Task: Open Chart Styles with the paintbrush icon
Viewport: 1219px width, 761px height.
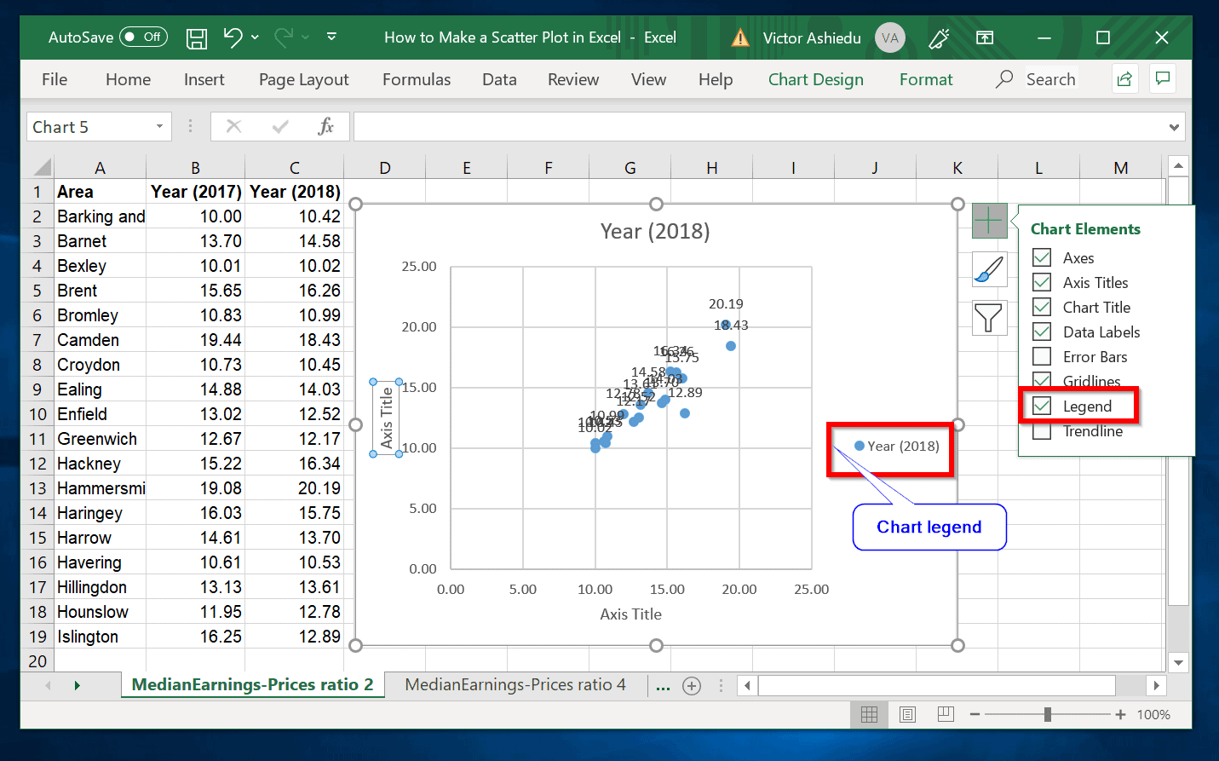Action: (989, 269)
